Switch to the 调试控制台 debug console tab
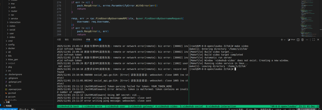The width and height of the screenshot is (322, 110). [x=77, y=40]
